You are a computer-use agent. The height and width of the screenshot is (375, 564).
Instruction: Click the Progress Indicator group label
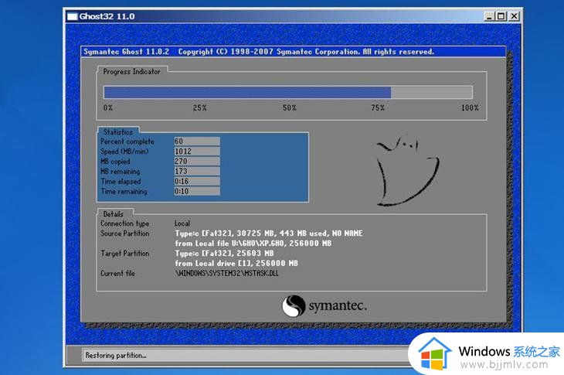pos(131,72)
